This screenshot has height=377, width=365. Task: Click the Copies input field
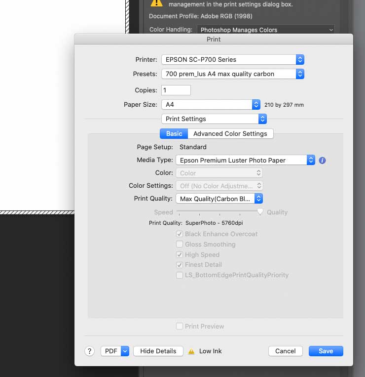click(x=176, y=90)
